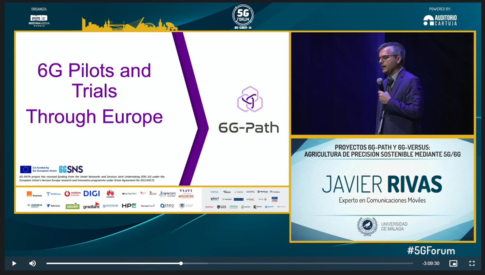The width and height of the screenshot is (485, 275).
Task: Click the 'POWERED BY:' label
Action: 440,9
